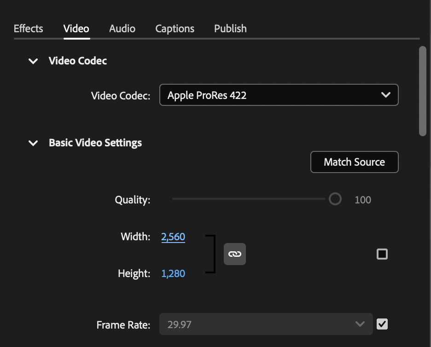Go to the Captions tab
Image resolution: width=431 pixels, height=347 pixels.
(x=175, y=29)
